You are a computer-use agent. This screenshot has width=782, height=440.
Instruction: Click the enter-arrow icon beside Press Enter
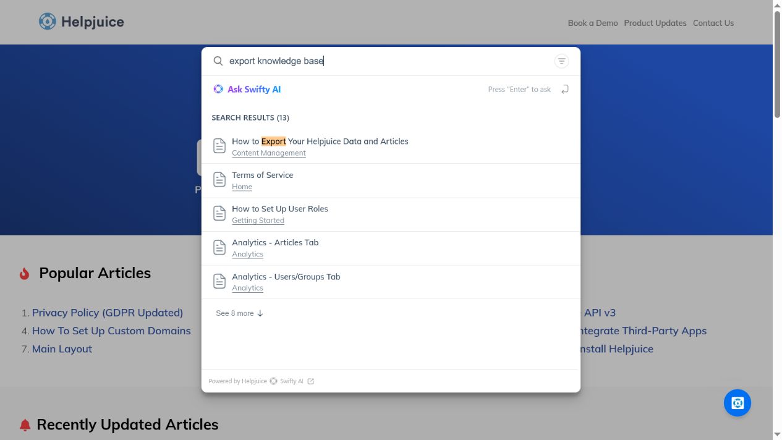pyautogui.click(x=564, y=90)
